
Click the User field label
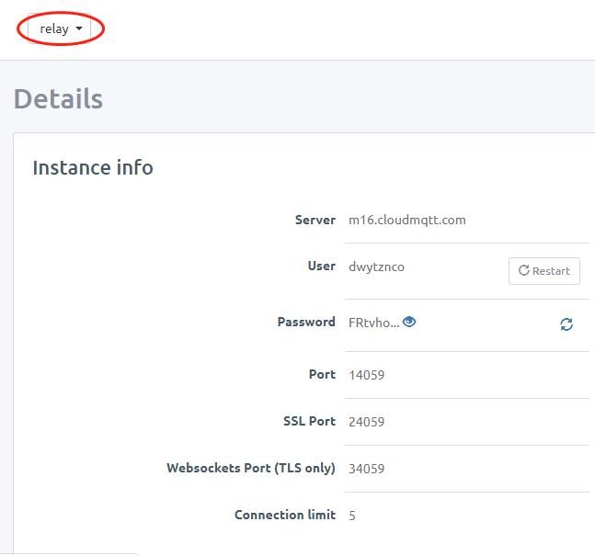321,266
